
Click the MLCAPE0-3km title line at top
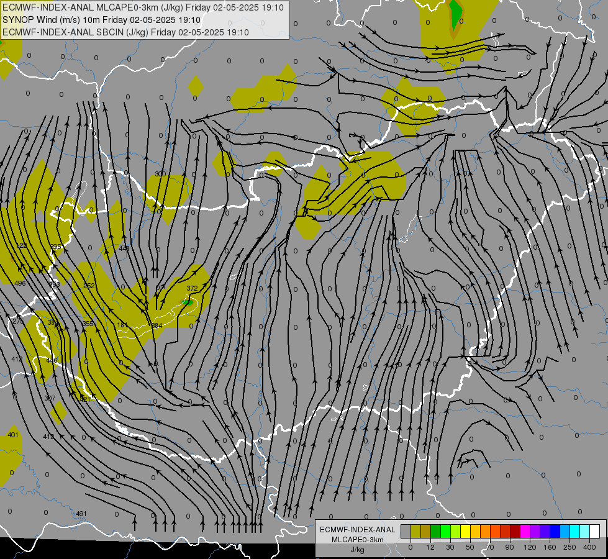[x=143, y=7]
